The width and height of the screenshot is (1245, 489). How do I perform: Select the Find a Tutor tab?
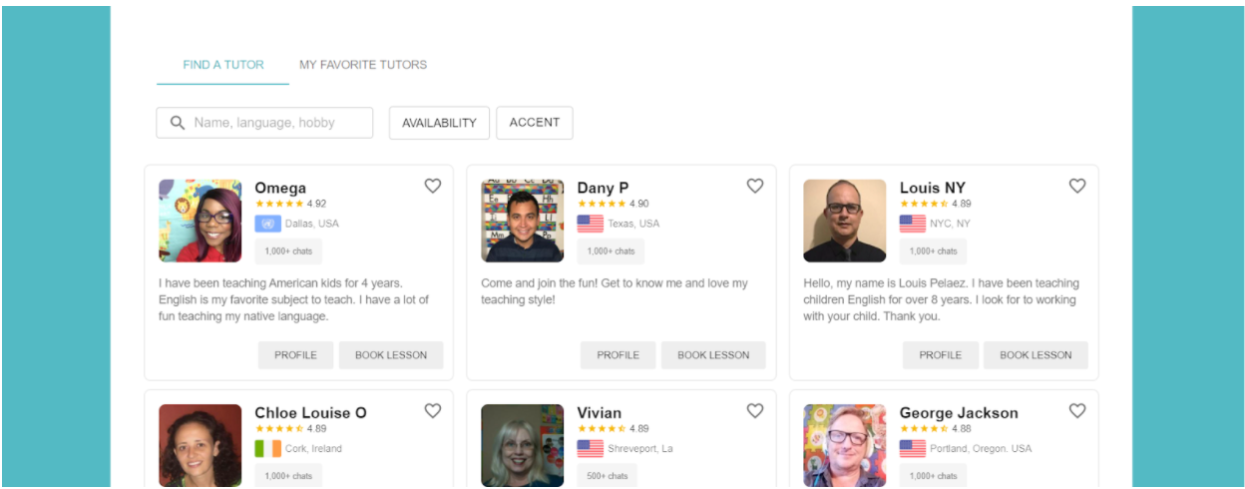tap(223, 65)
